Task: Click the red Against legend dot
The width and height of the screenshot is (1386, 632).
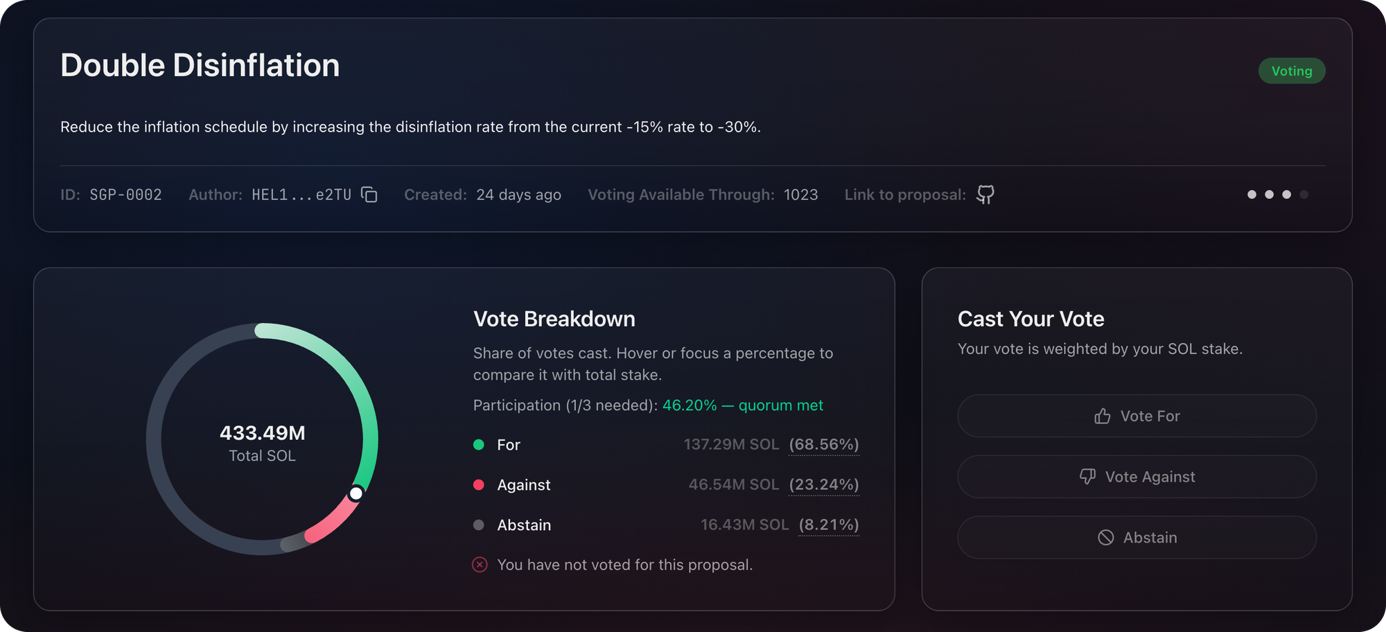Action: [478, 485]
